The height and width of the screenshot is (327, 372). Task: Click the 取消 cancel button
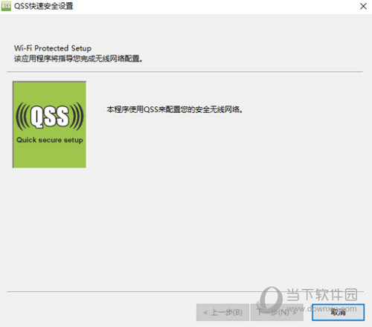click(x=338, y=312)
